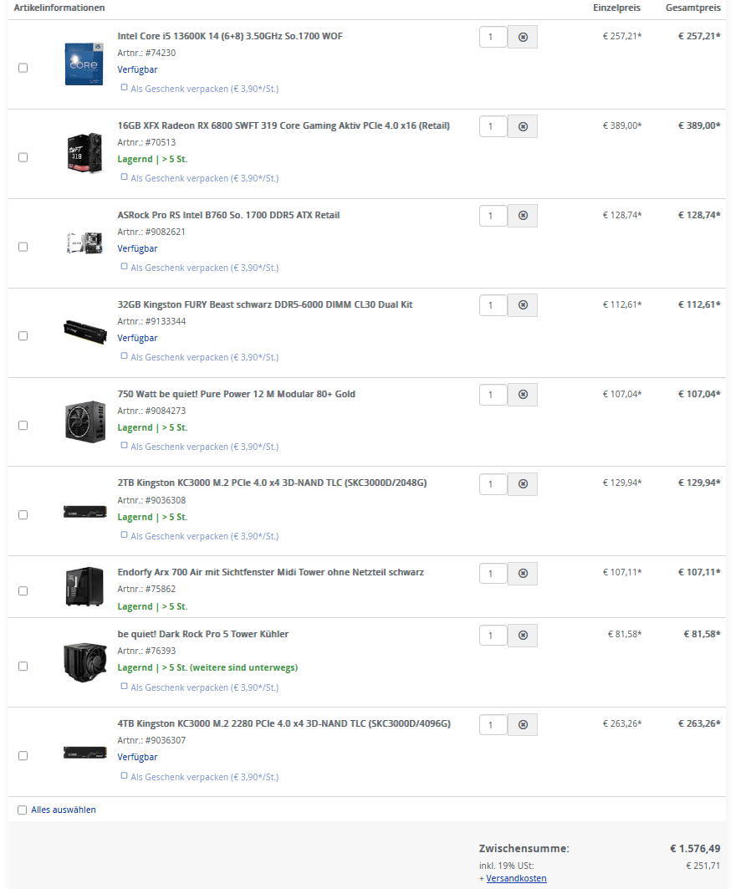Edit quantity field for 2TB Kingston KC3000
Screen dimensions: 746x889
493,483
